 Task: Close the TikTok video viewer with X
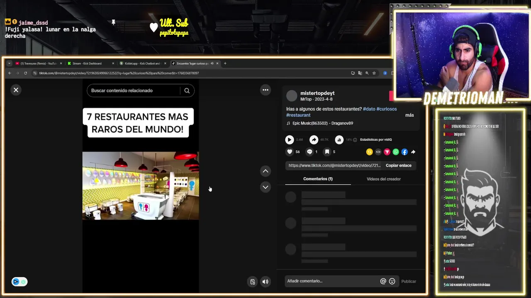pyautogui.click(x=16, y=90)
